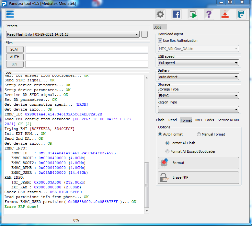The image size is (252, 226).
Task: Click the EMMC_BOOT1 log entry
Action: 48,158
